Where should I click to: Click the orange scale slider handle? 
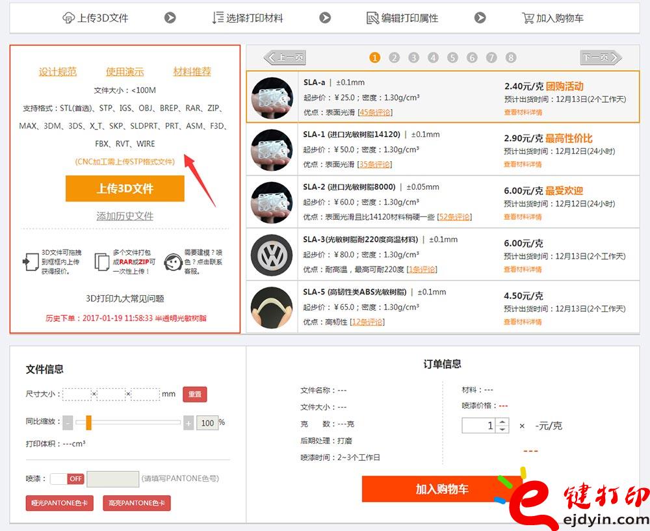pos(88,422)
